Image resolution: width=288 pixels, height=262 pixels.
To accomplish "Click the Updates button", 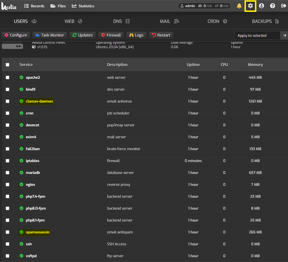I will pyautogui.click(x=82, y=35).
